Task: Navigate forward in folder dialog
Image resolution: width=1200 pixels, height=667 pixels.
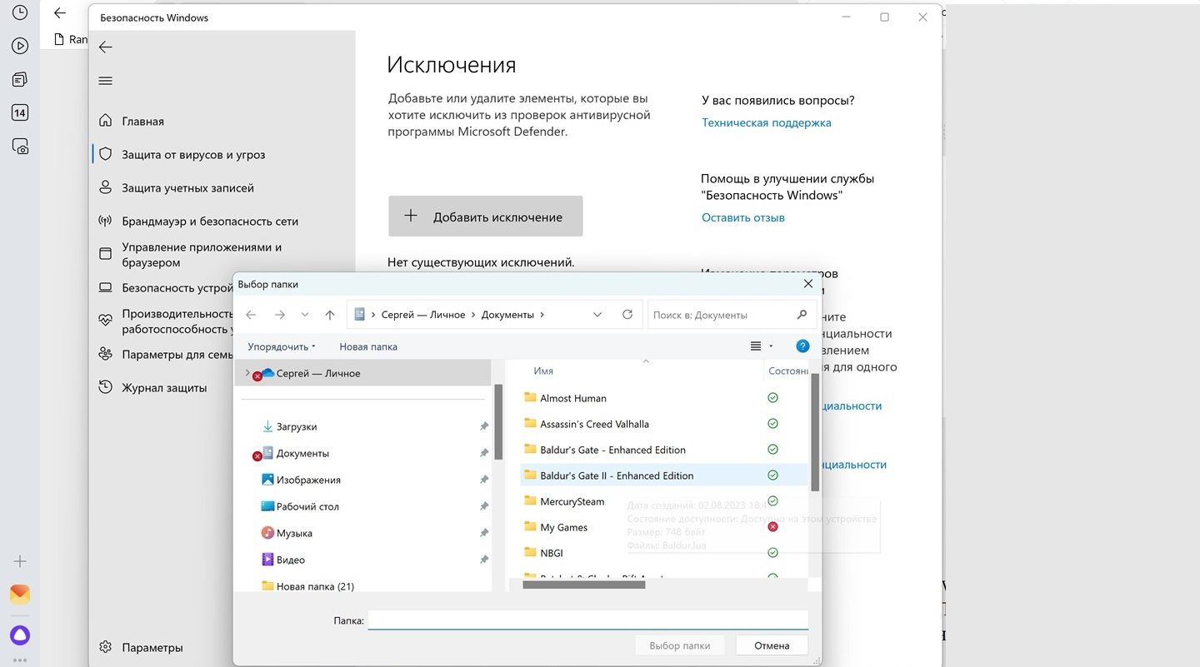Action: 280,315
